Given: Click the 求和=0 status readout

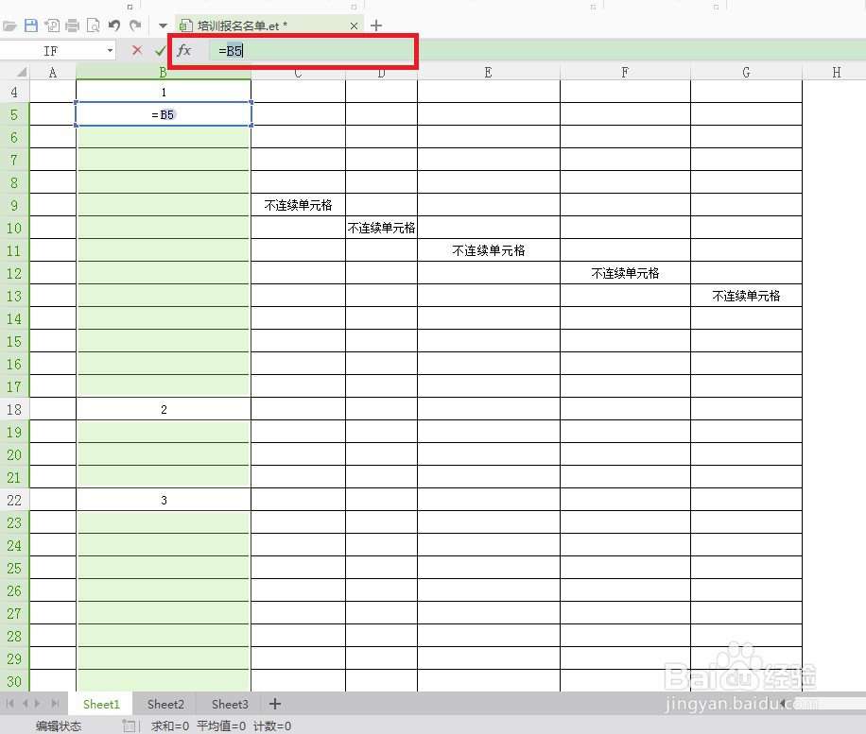Looking at the screenshot, I should click(170, 725).
